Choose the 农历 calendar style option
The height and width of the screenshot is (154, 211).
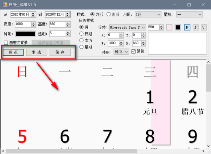click(x=82, y=40)
